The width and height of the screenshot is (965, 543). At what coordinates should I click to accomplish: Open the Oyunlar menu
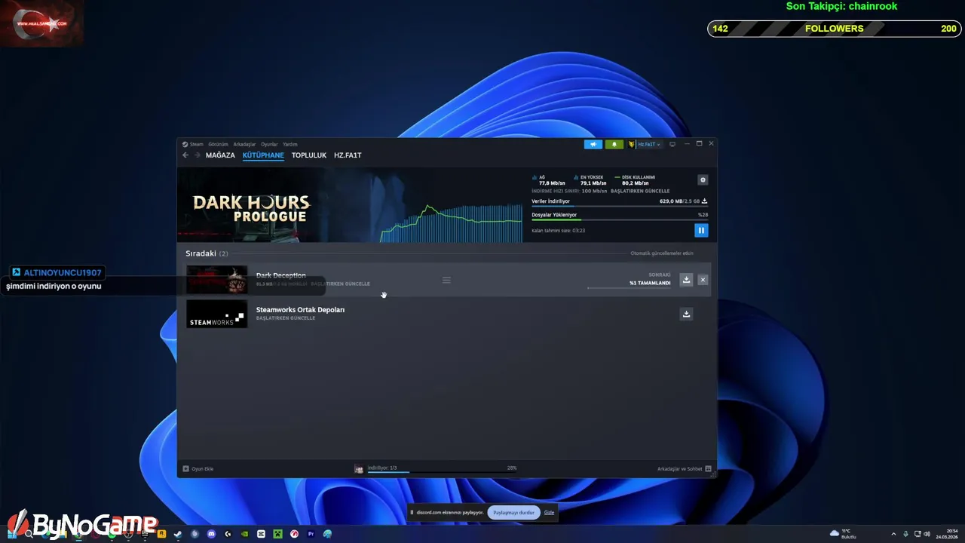269,144
